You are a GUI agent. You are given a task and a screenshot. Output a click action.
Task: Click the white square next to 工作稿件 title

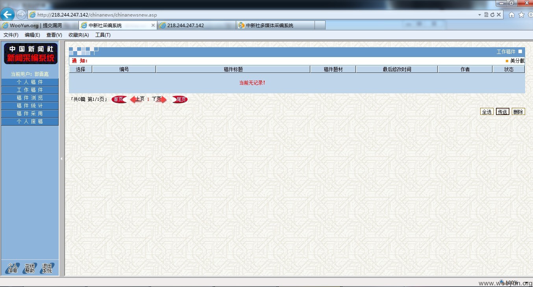(520, 52)
